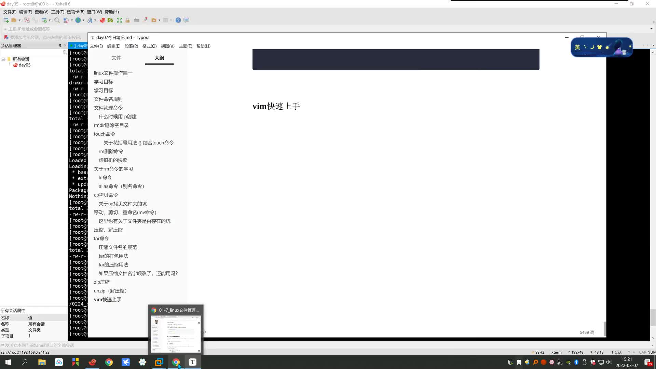The image size is (656, 369).
Task: Expand tar命令 outline section
Action: point(101,239)
